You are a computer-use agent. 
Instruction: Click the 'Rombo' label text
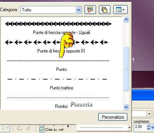click(61, 106)
